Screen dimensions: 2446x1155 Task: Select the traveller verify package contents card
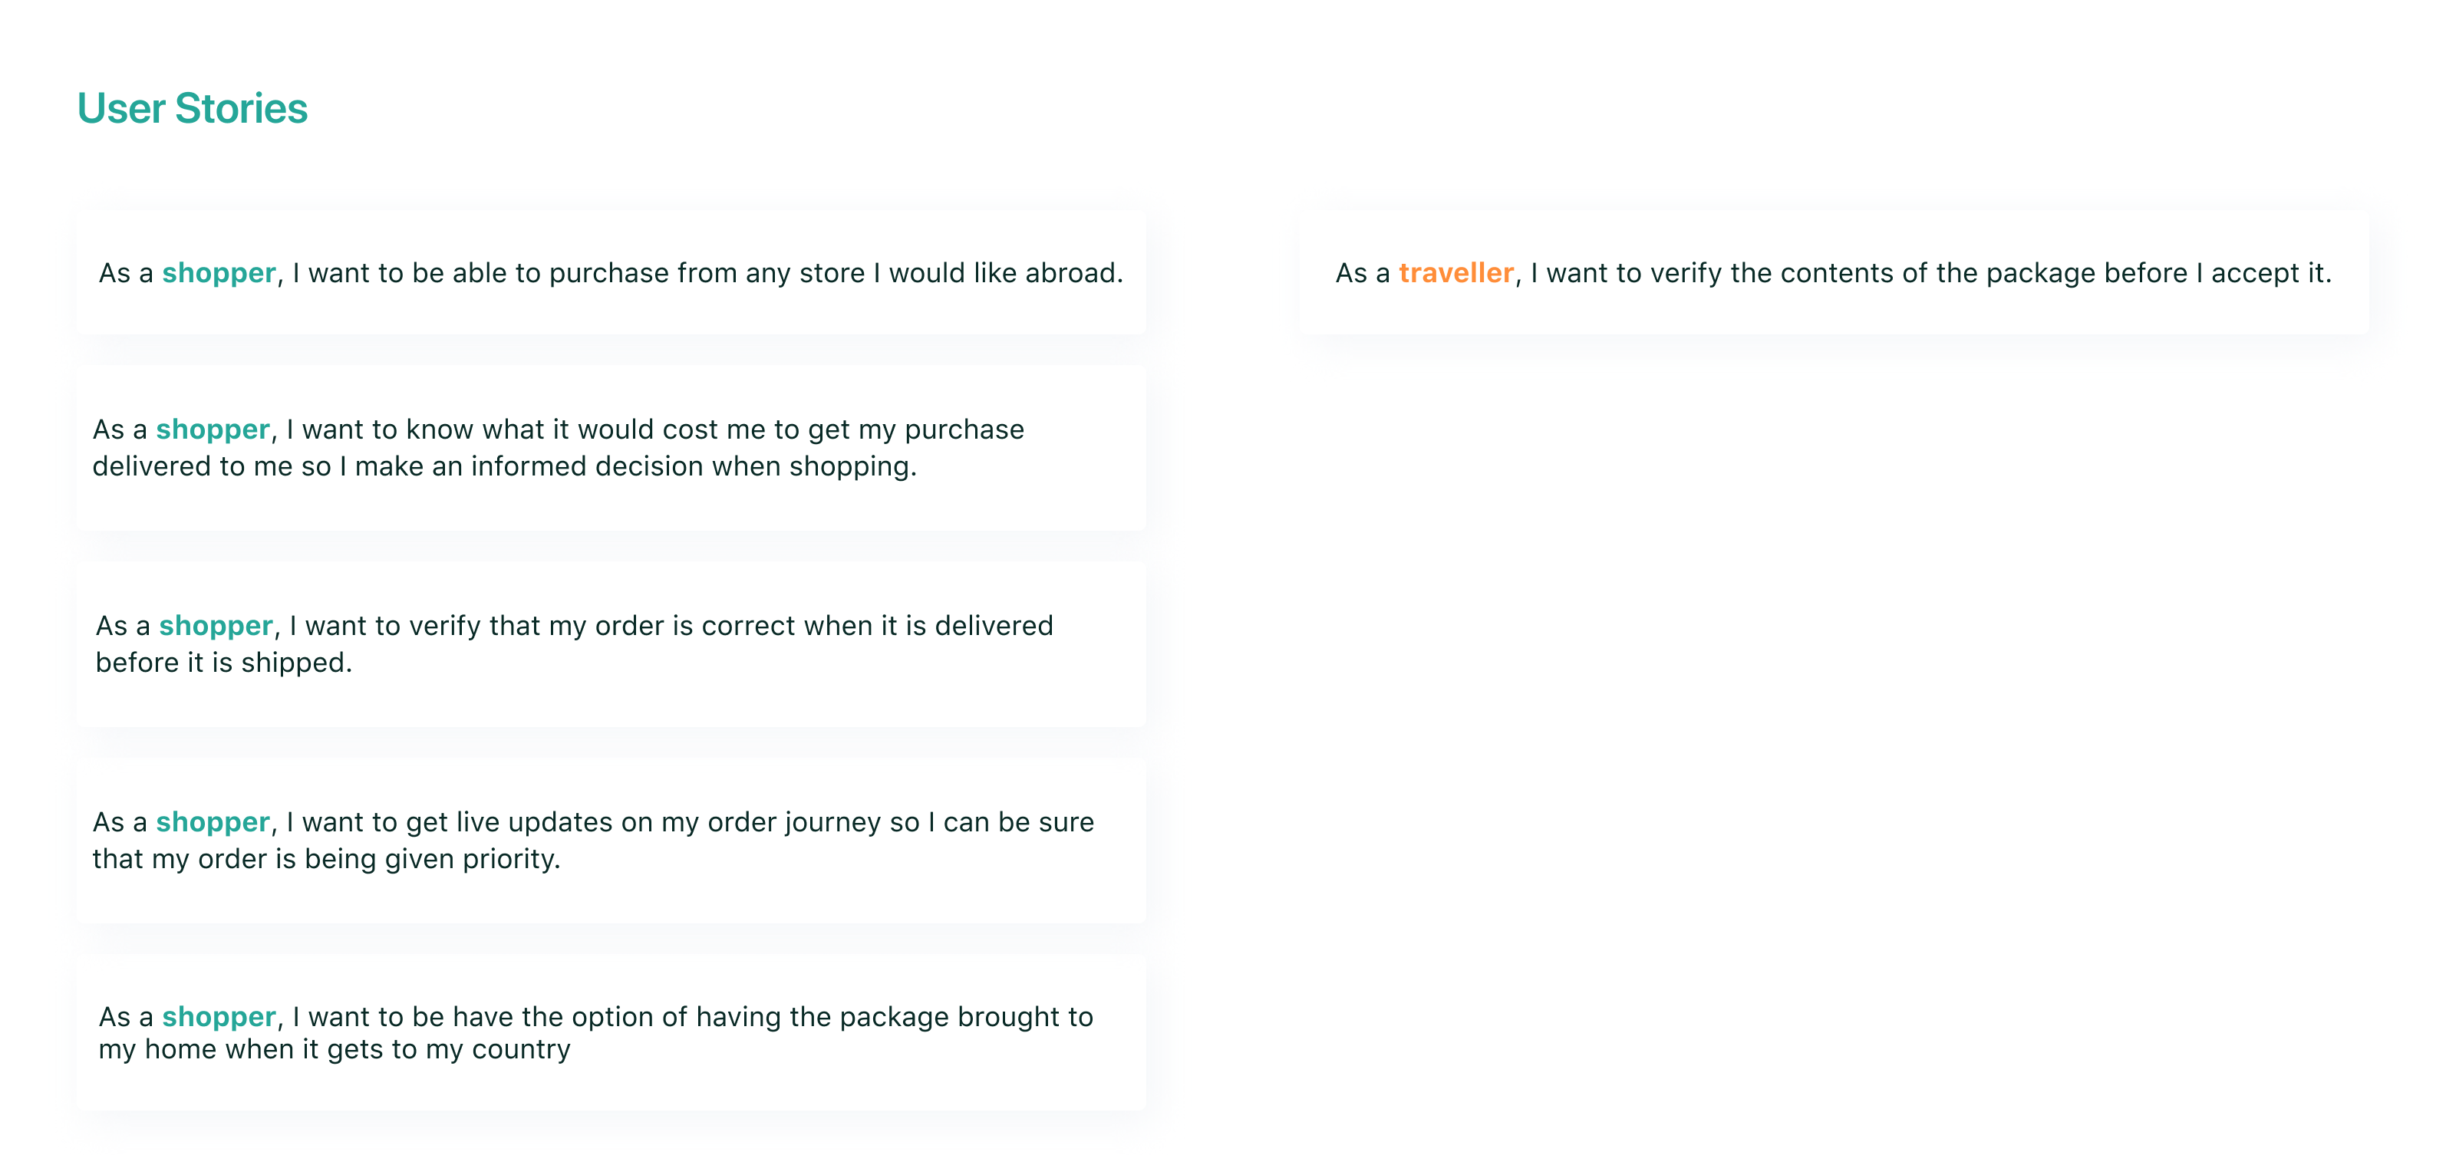[1834, 273]
